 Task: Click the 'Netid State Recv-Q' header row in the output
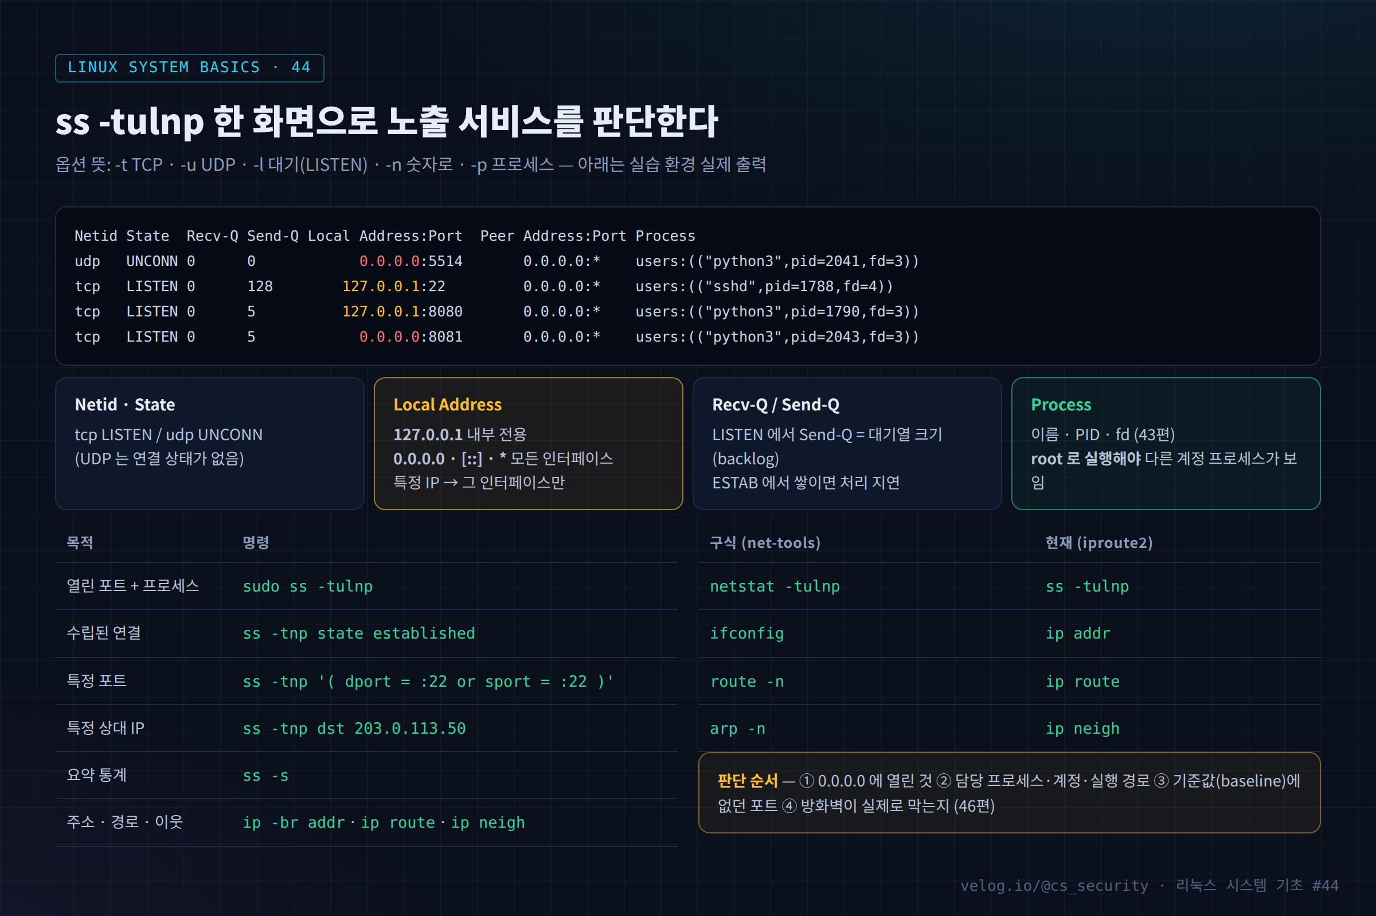tap(385, 236)
